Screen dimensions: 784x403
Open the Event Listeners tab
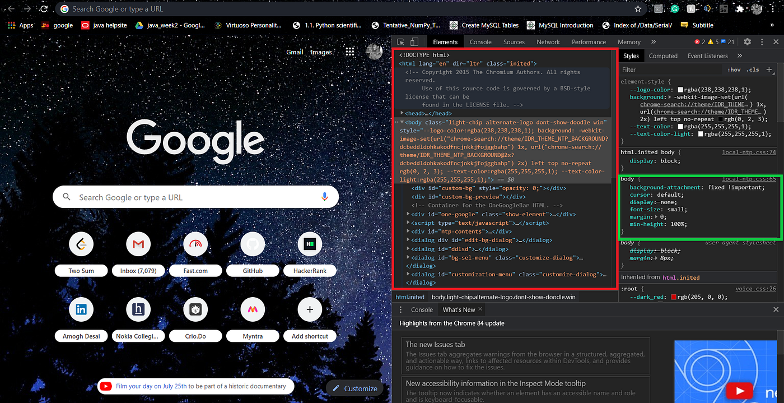tap(708, 56)
